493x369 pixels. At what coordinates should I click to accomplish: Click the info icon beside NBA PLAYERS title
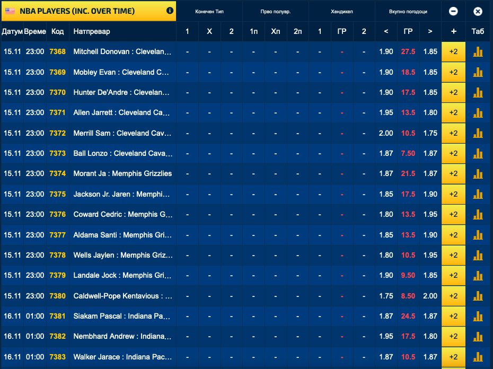tap(170, 11)
